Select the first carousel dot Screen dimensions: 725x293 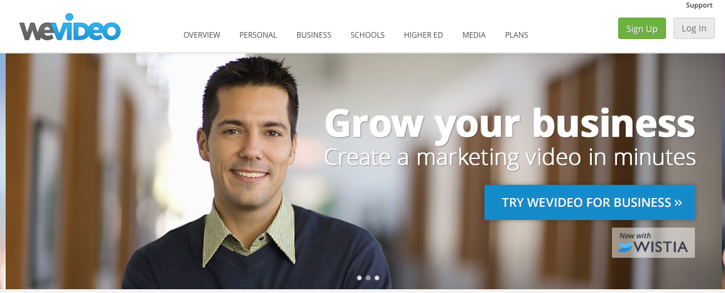[x=359, y=278]
